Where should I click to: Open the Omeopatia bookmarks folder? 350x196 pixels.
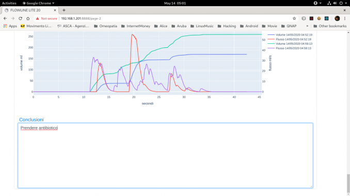click(106, 26)
